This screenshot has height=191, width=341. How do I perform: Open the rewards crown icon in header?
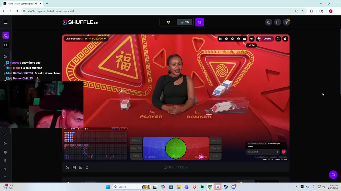click(x=269, y=22)
